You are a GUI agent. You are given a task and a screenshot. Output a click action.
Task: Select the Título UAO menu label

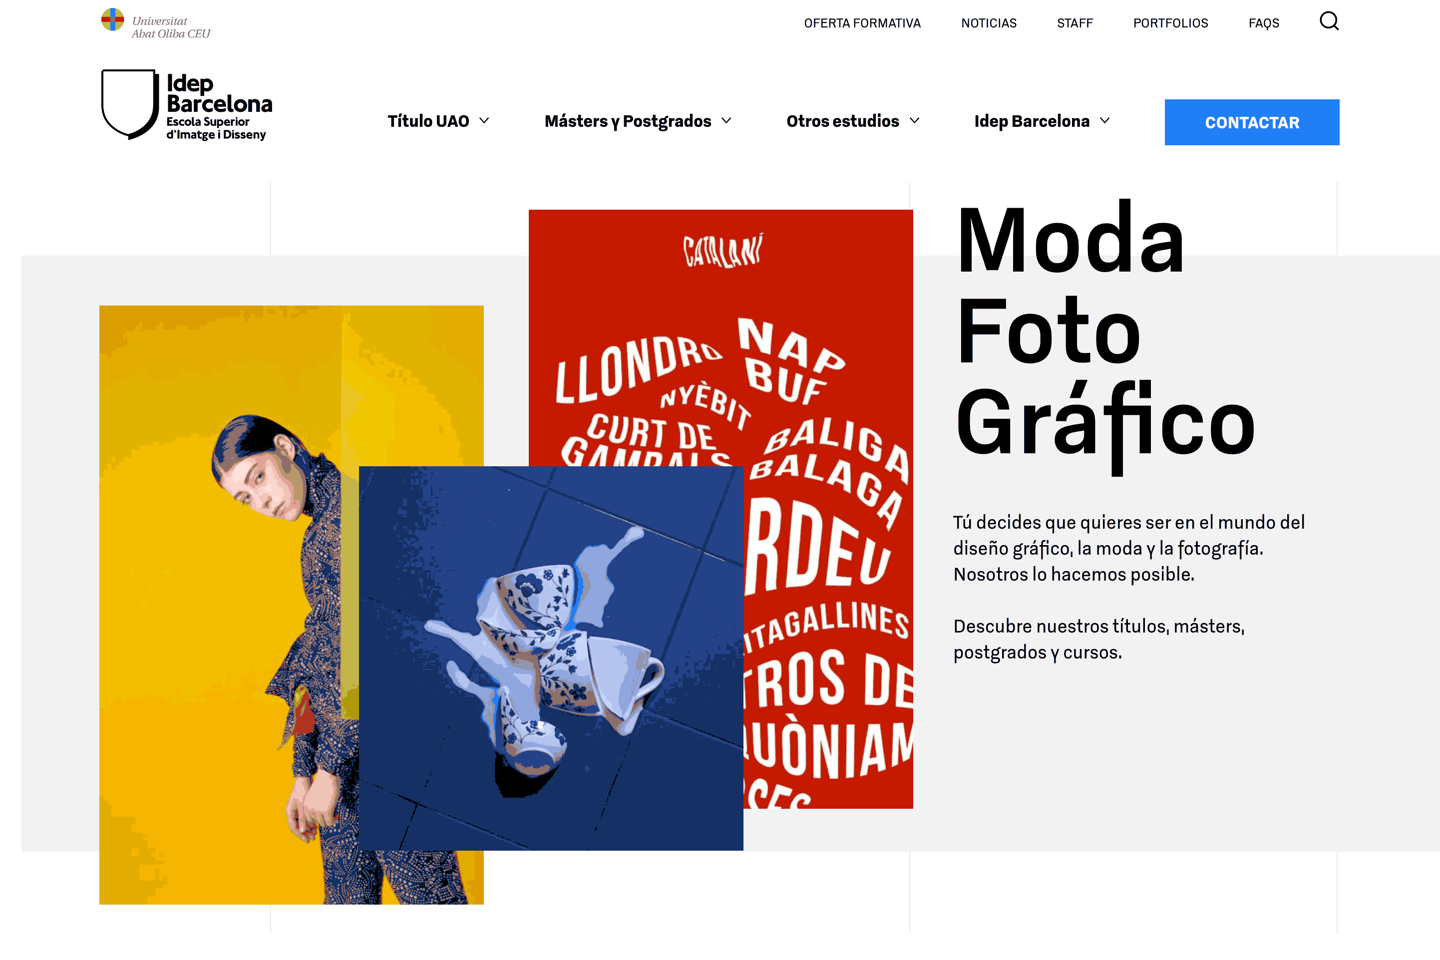[428, 121]
